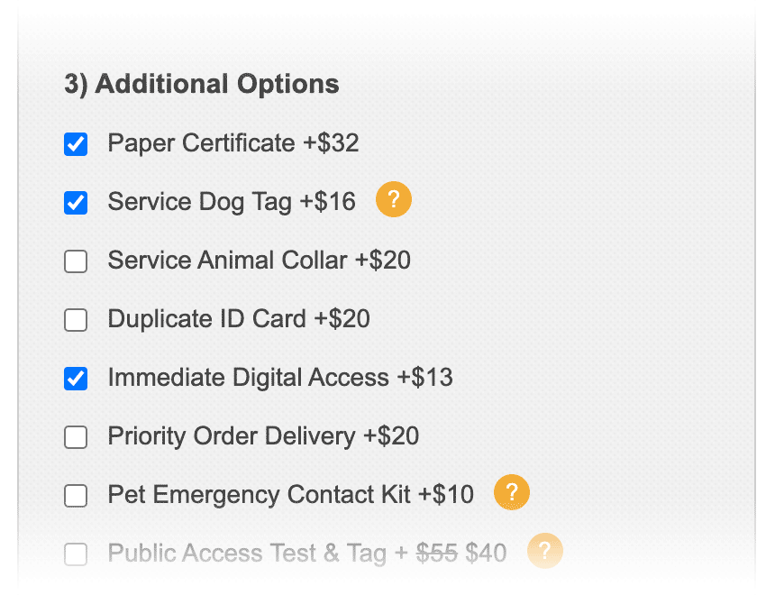
Task: Open the Service Dog Tag help tooltip
Action: [393, 199]
